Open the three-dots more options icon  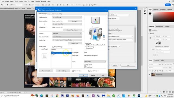coord(72,5)
